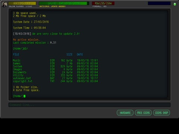Screen dimensions: 179x134
Task: Click the dark blue empty status box
Action: pos(159,3)
